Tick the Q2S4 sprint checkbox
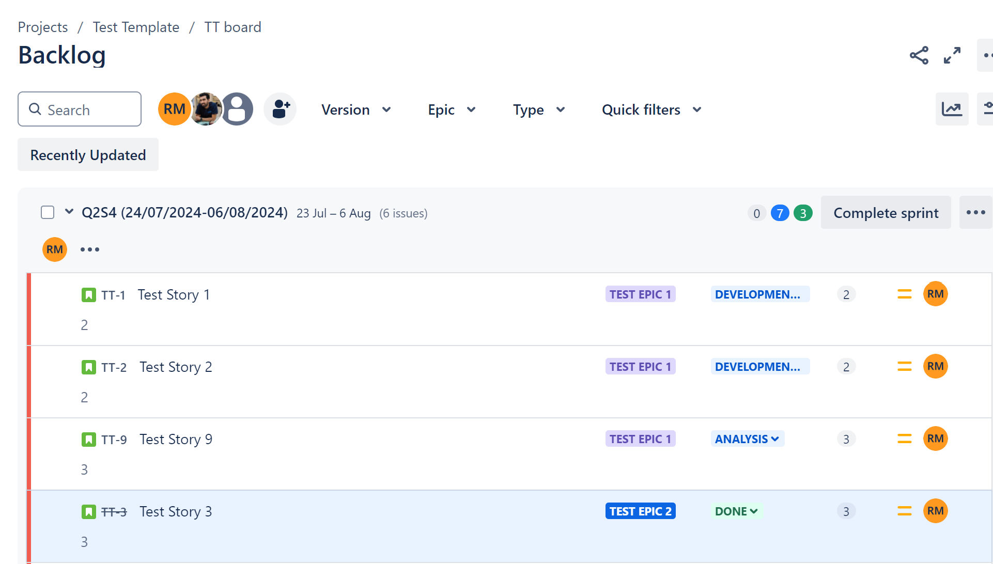993x564 pixels. click(x=48, y=212)
